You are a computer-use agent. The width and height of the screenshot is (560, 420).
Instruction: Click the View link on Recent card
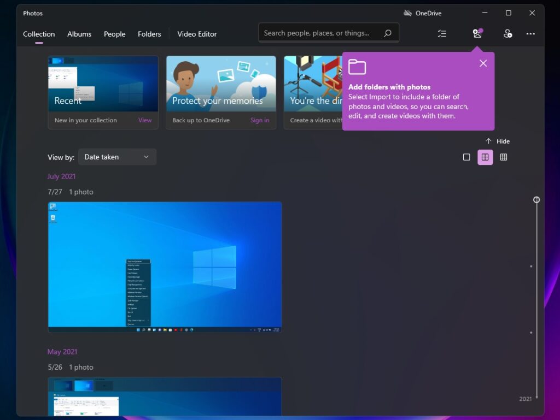tap(144, 120)
